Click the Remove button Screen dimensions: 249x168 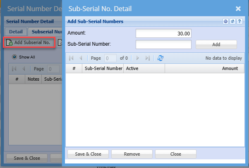click(x=132, y=154)
